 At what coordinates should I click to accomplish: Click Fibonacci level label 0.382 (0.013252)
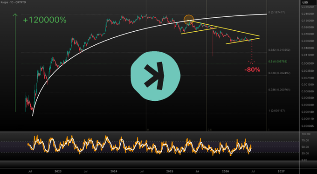[279, 50]
